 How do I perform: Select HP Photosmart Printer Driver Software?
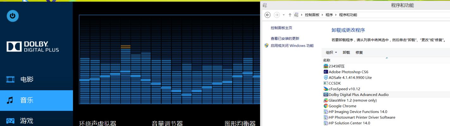pyautogui.click(x=362, y=117)
